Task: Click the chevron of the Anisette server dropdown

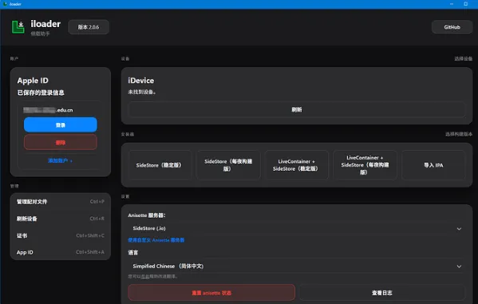Action: coord(459,229)
